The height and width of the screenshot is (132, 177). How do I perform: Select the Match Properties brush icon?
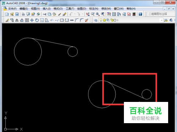point(59,14)
